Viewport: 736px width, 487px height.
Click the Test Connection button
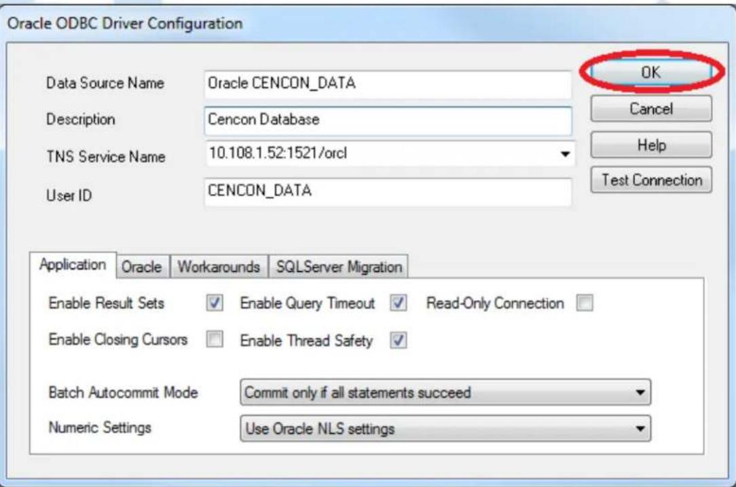coord(651,180)
